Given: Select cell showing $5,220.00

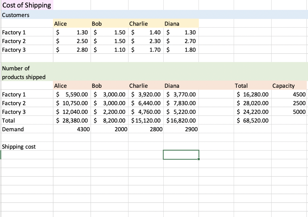Looking at the screenshot, I should pos(181,112).
